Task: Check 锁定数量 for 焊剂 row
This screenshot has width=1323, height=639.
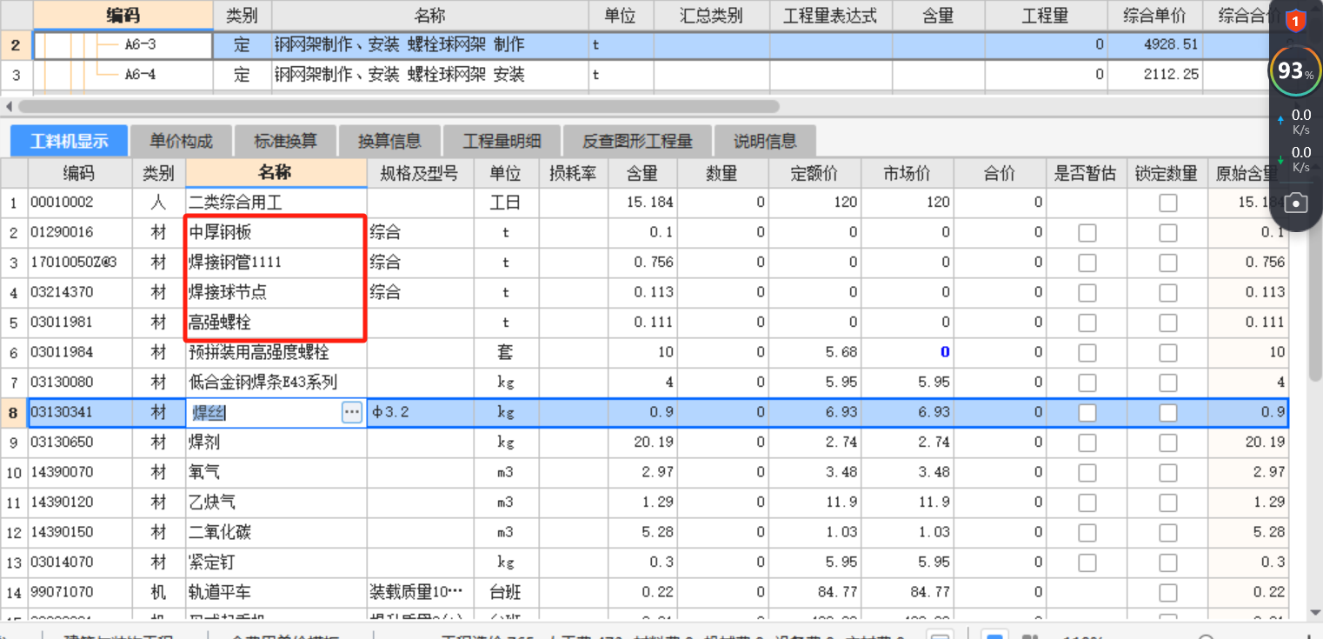Action: (1167, 443)
